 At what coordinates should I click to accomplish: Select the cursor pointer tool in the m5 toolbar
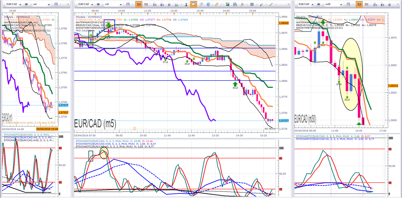tap(169, 5)
